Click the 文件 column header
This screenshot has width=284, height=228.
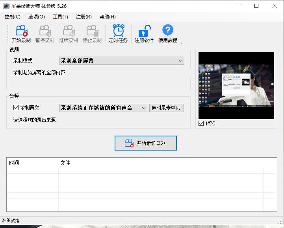(160, 163)
